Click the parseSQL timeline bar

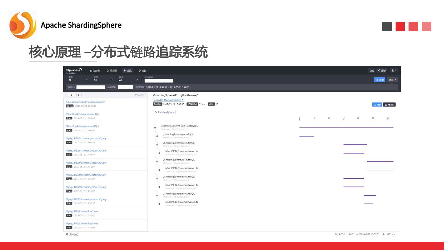[x=307, y=136]
